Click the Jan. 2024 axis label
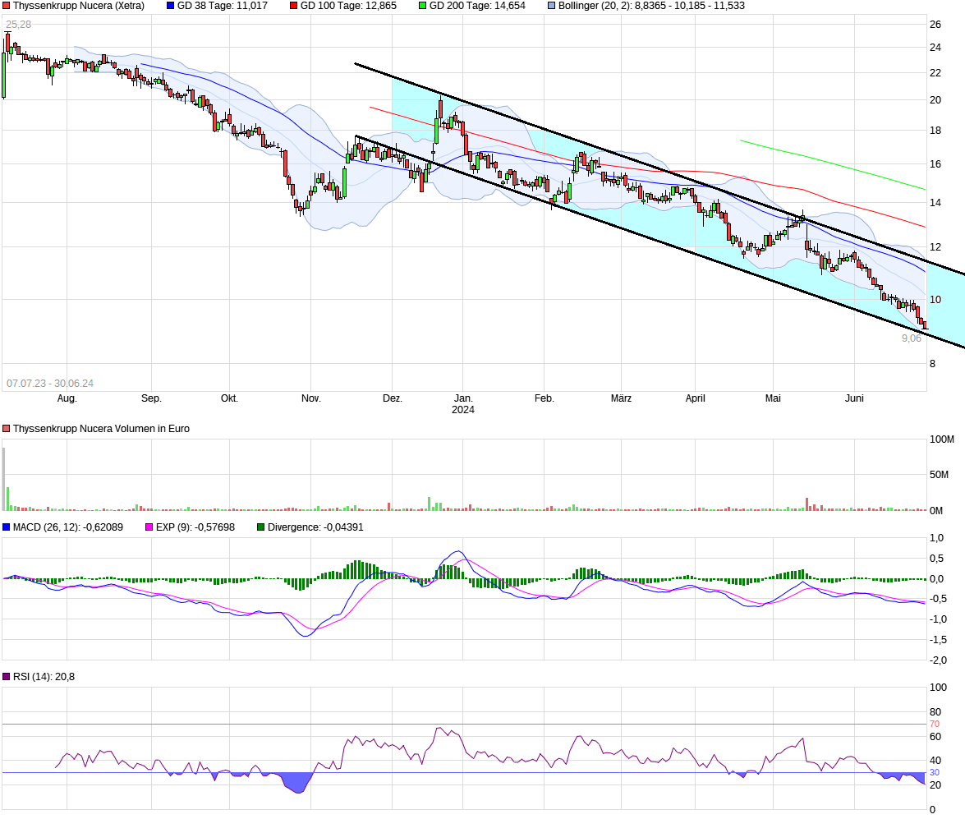The height and width of the screenshot is (819, 965). coord(463,403)
